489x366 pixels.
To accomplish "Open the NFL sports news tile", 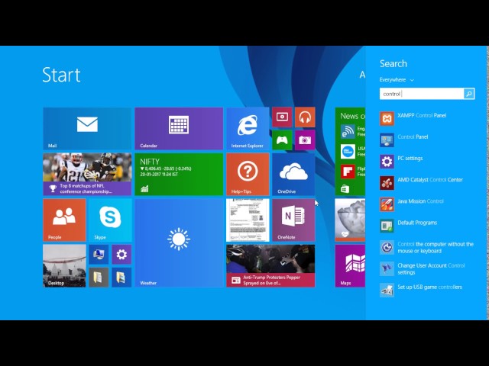I will pyautogui.click(x=87, y=175).
